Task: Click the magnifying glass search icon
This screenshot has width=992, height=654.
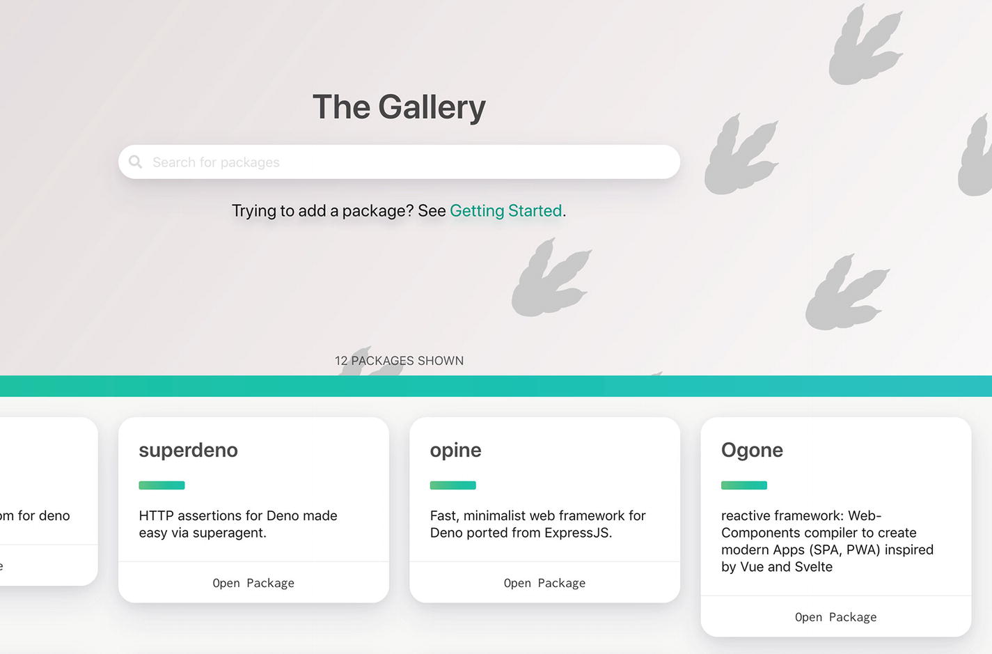Action: [136, 162]
